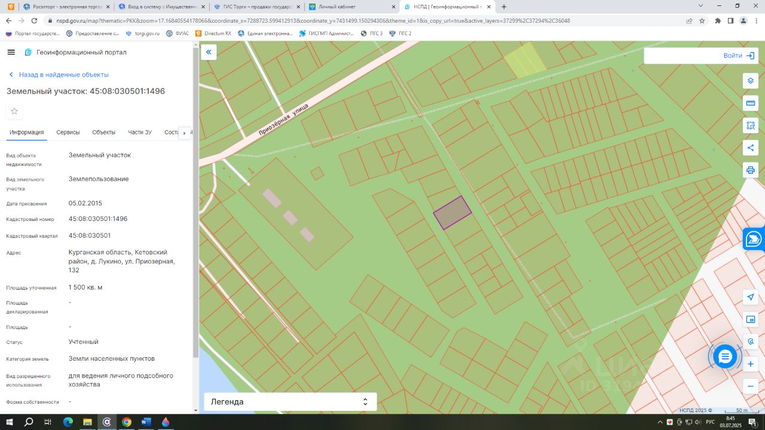Switch to the Объекты tab
765x430 pixels.
coord(104,133)
